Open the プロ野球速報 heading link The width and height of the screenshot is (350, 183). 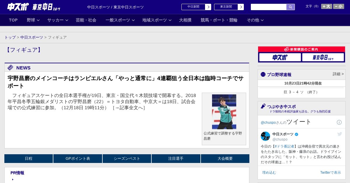(279, 75)
